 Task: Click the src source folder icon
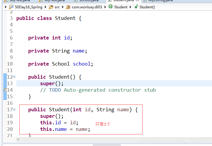click(51, 7)
